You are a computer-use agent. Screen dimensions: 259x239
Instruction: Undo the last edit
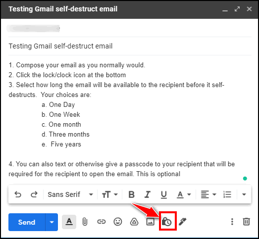click(x=18, y=194)
